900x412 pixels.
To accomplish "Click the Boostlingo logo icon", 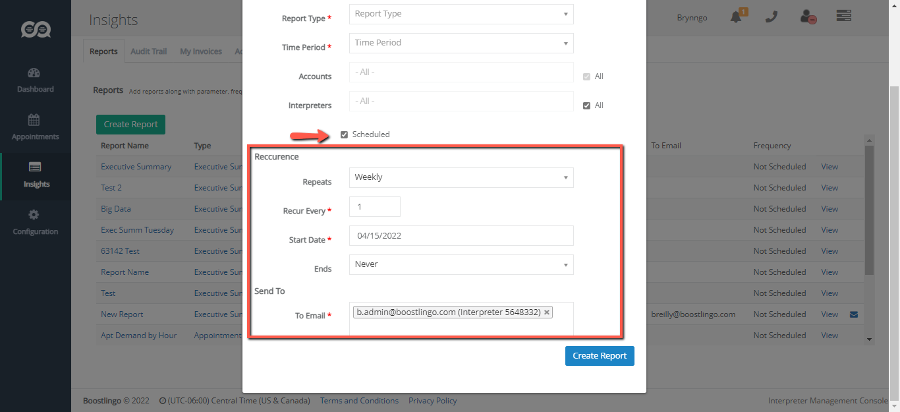I will [36, 29].
